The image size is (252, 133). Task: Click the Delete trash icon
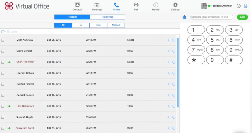(x=8, y=32)
